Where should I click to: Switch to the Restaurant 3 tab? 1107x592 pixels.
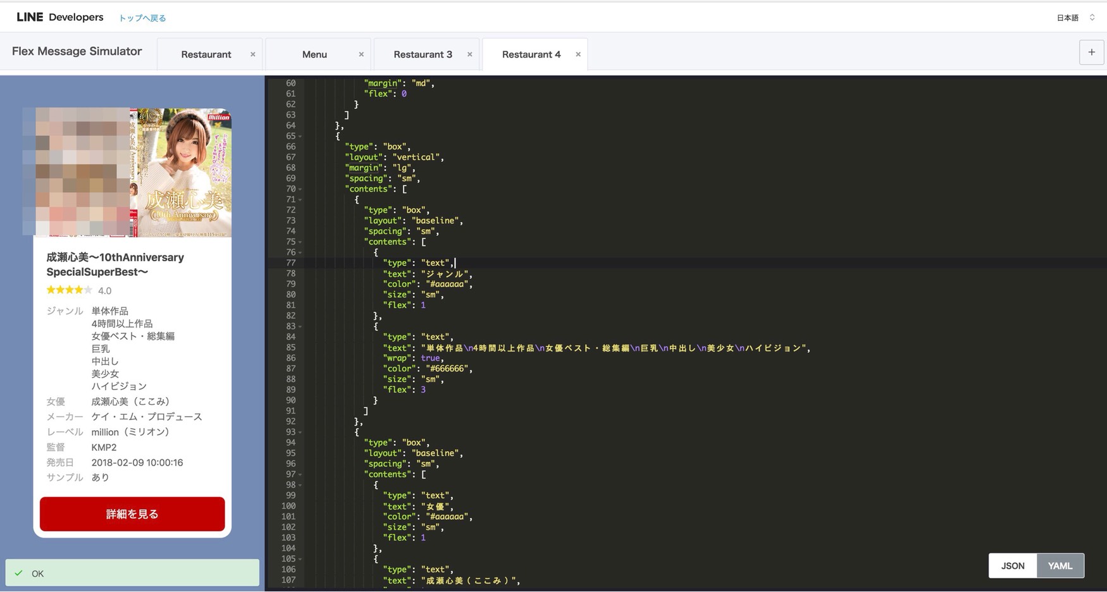[423, 54]
